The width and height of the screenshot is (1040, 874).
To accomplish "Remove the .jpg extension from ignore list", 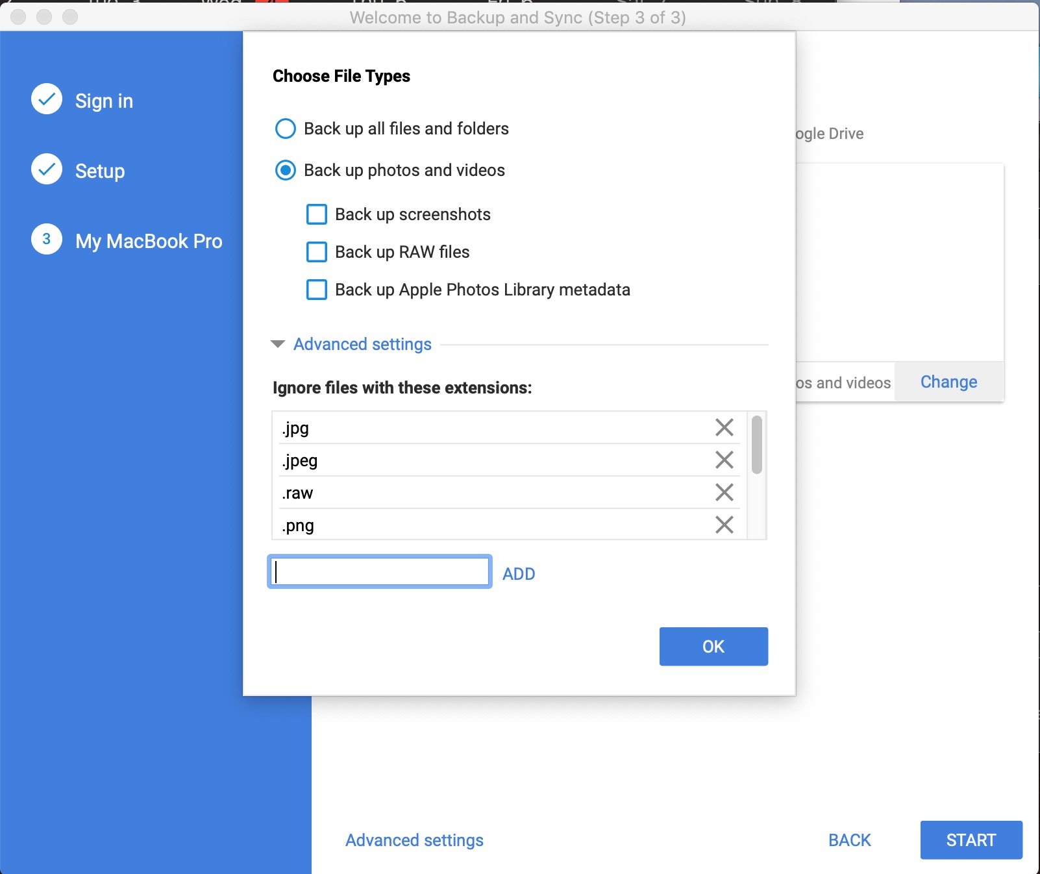I will point(724,427).
